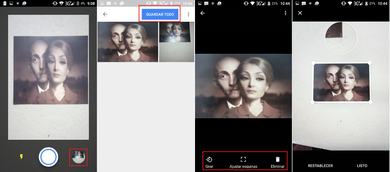Image resolution: width=390 pixels, height=172 pixels.
Task: Go back from the saved photos gallery
Action: (105, 14)
